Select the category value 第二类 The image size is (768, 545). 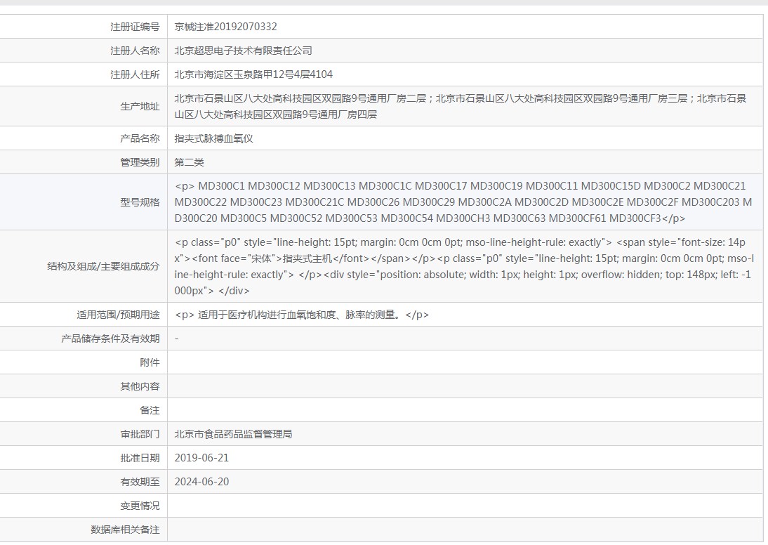189,162
